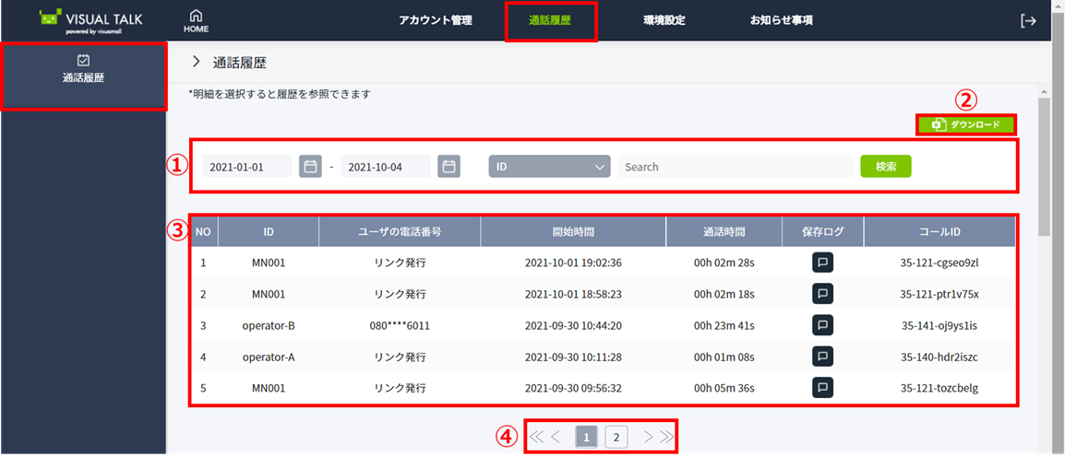Open saved log for call 35-121-cgseo9zl
The width and height of the screenshot is (1065, 468).
point(822,263)
